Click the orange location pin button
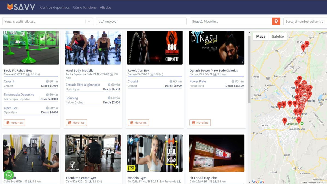The height and width of the screenshot is (184, 327). click(x=276, y=22)
